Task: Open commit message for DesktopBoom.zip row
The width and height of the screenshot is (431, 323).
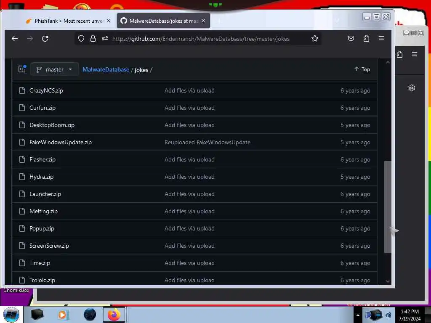Action: [189, 125]
